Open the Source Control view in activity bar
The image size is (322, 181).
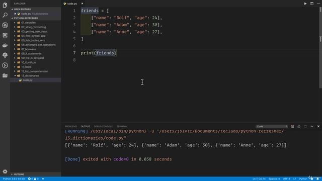[5, 65]
